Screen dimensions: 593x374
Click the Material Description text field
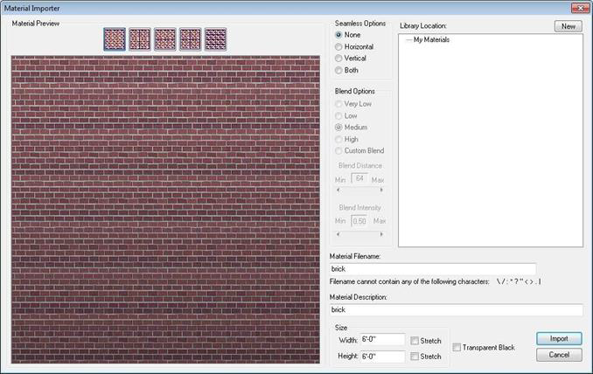[x=456, y=310]
